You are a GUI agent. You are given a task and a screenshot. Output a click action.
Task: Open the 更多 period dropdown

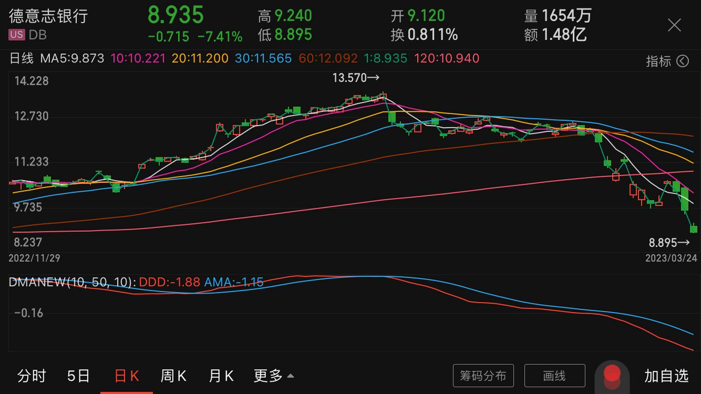273,376
